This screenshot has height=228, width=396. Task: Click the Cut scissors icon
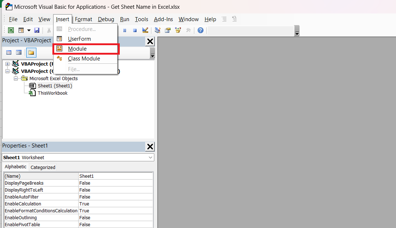click(x=49, y=30)
